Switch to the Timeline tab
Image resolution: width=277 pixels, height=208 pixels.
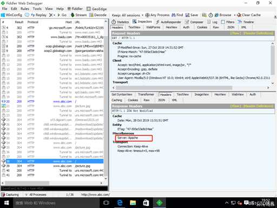pyautogui.click(x=246, y=22)
